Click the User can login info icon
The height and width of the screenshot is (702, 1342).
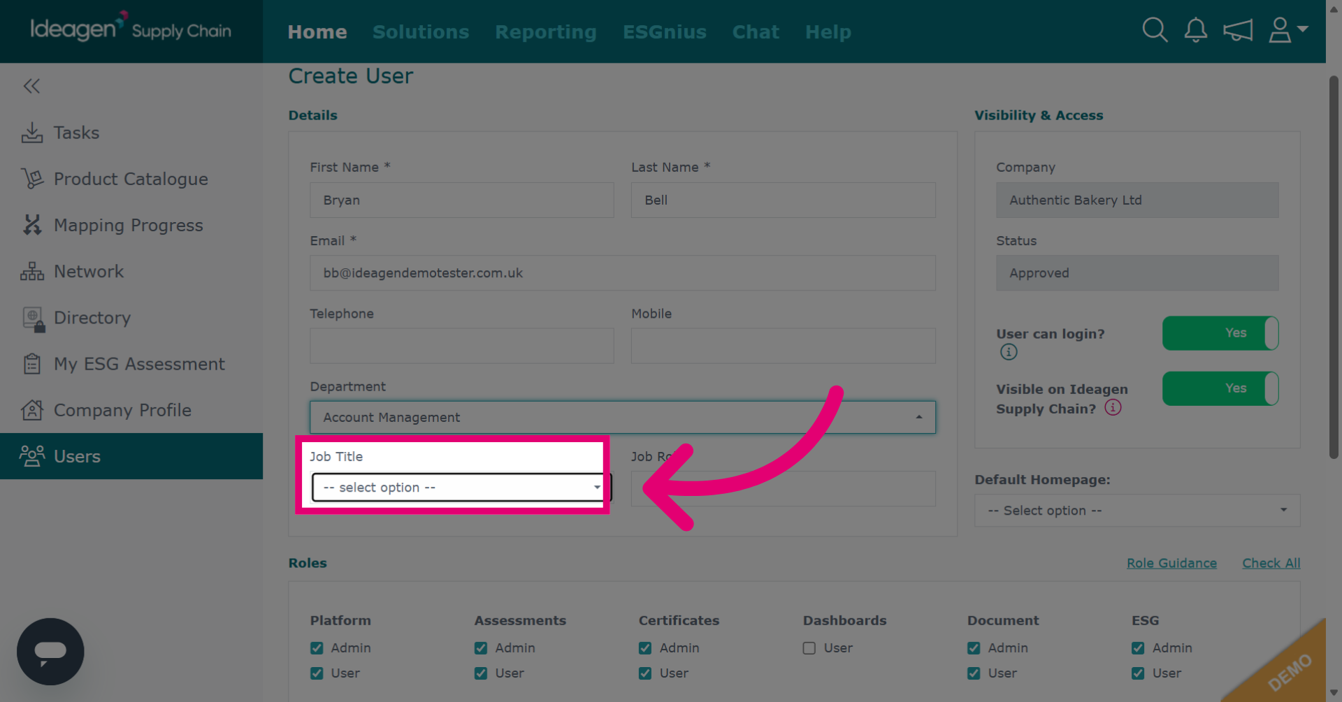(x=1009, y=352)
